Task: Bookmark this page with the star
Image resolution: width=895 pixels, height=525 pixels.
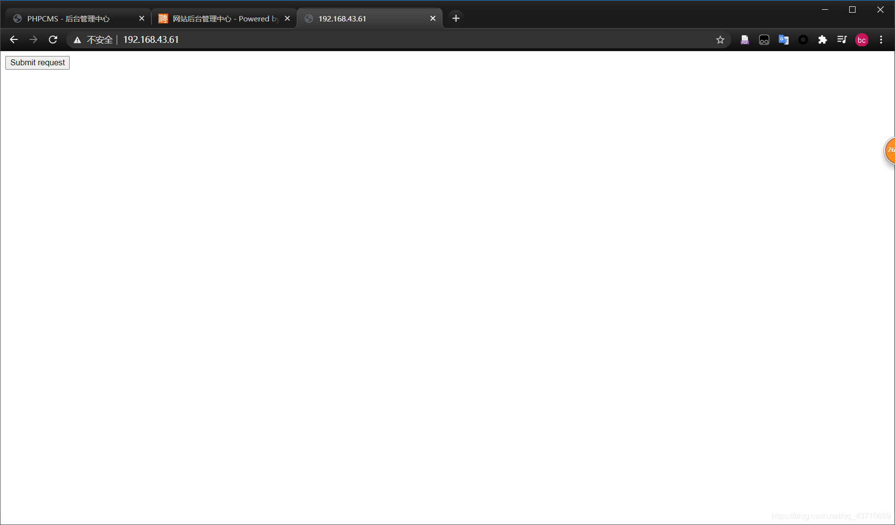Action: 720,40
